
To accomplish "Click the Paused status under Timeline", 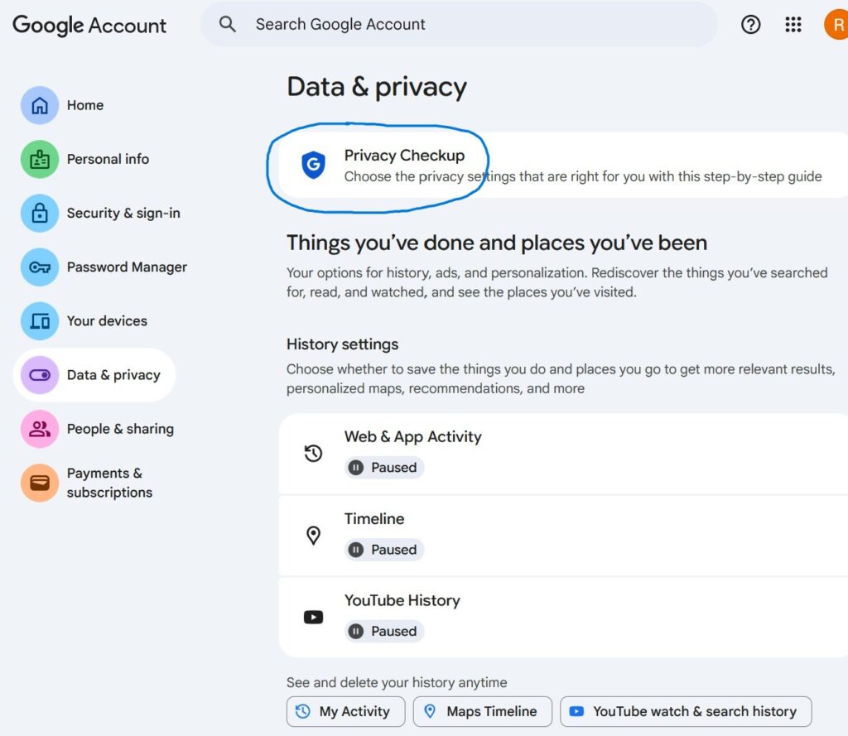I will point(384,550).
